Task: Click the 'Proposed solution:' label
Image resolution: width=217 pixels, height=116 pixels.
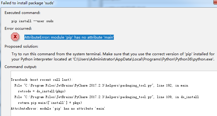Action: click(x=21, y=46)
